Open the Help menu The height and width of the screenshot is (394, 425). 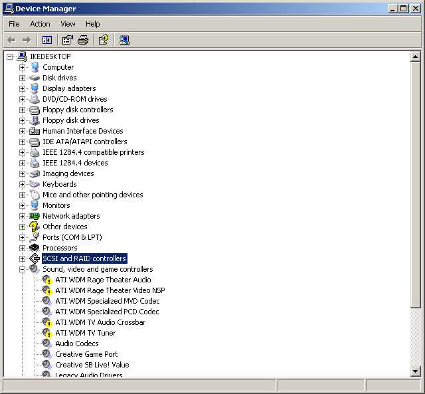tap(93, 24)
